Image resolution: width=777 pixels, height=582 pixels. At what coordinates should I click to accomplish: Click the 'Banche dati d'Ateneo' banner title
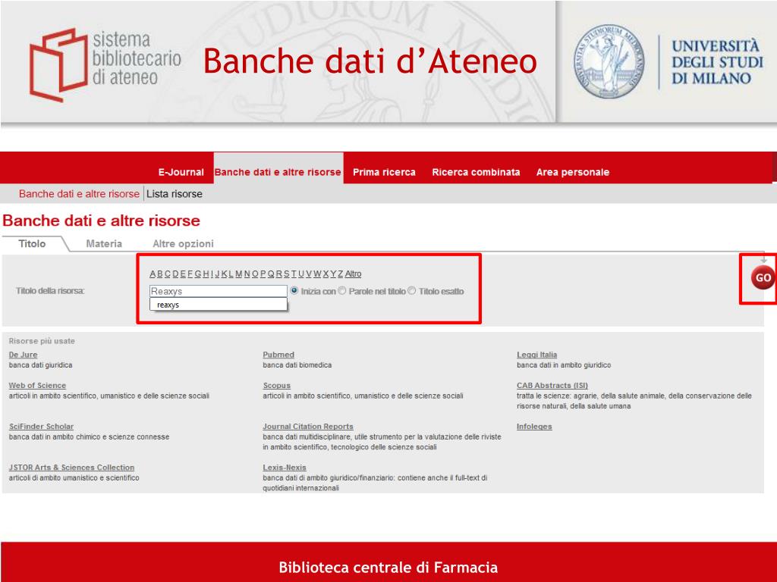coord(370,61)
